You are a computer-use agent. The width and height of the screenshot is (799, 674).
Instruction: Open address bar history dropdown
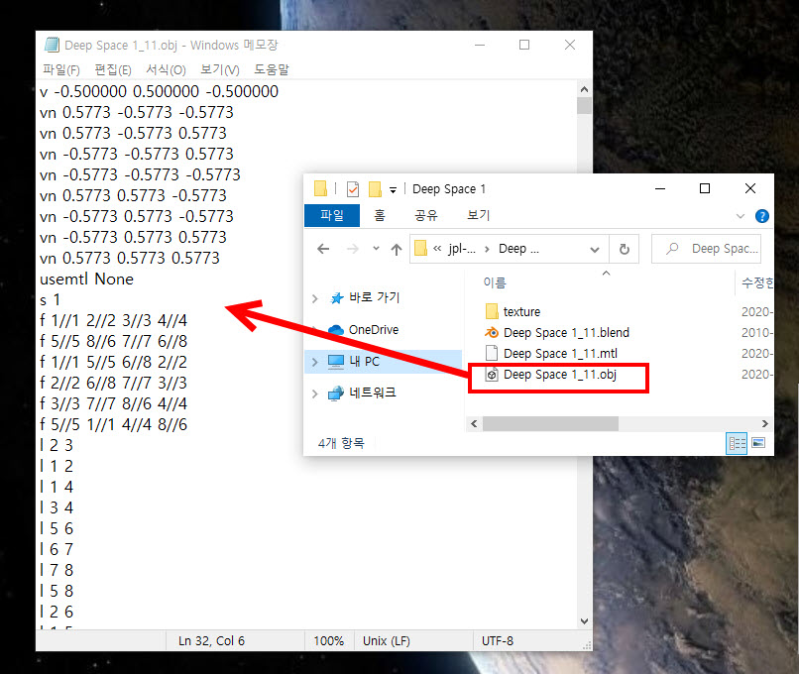(594, 249)
